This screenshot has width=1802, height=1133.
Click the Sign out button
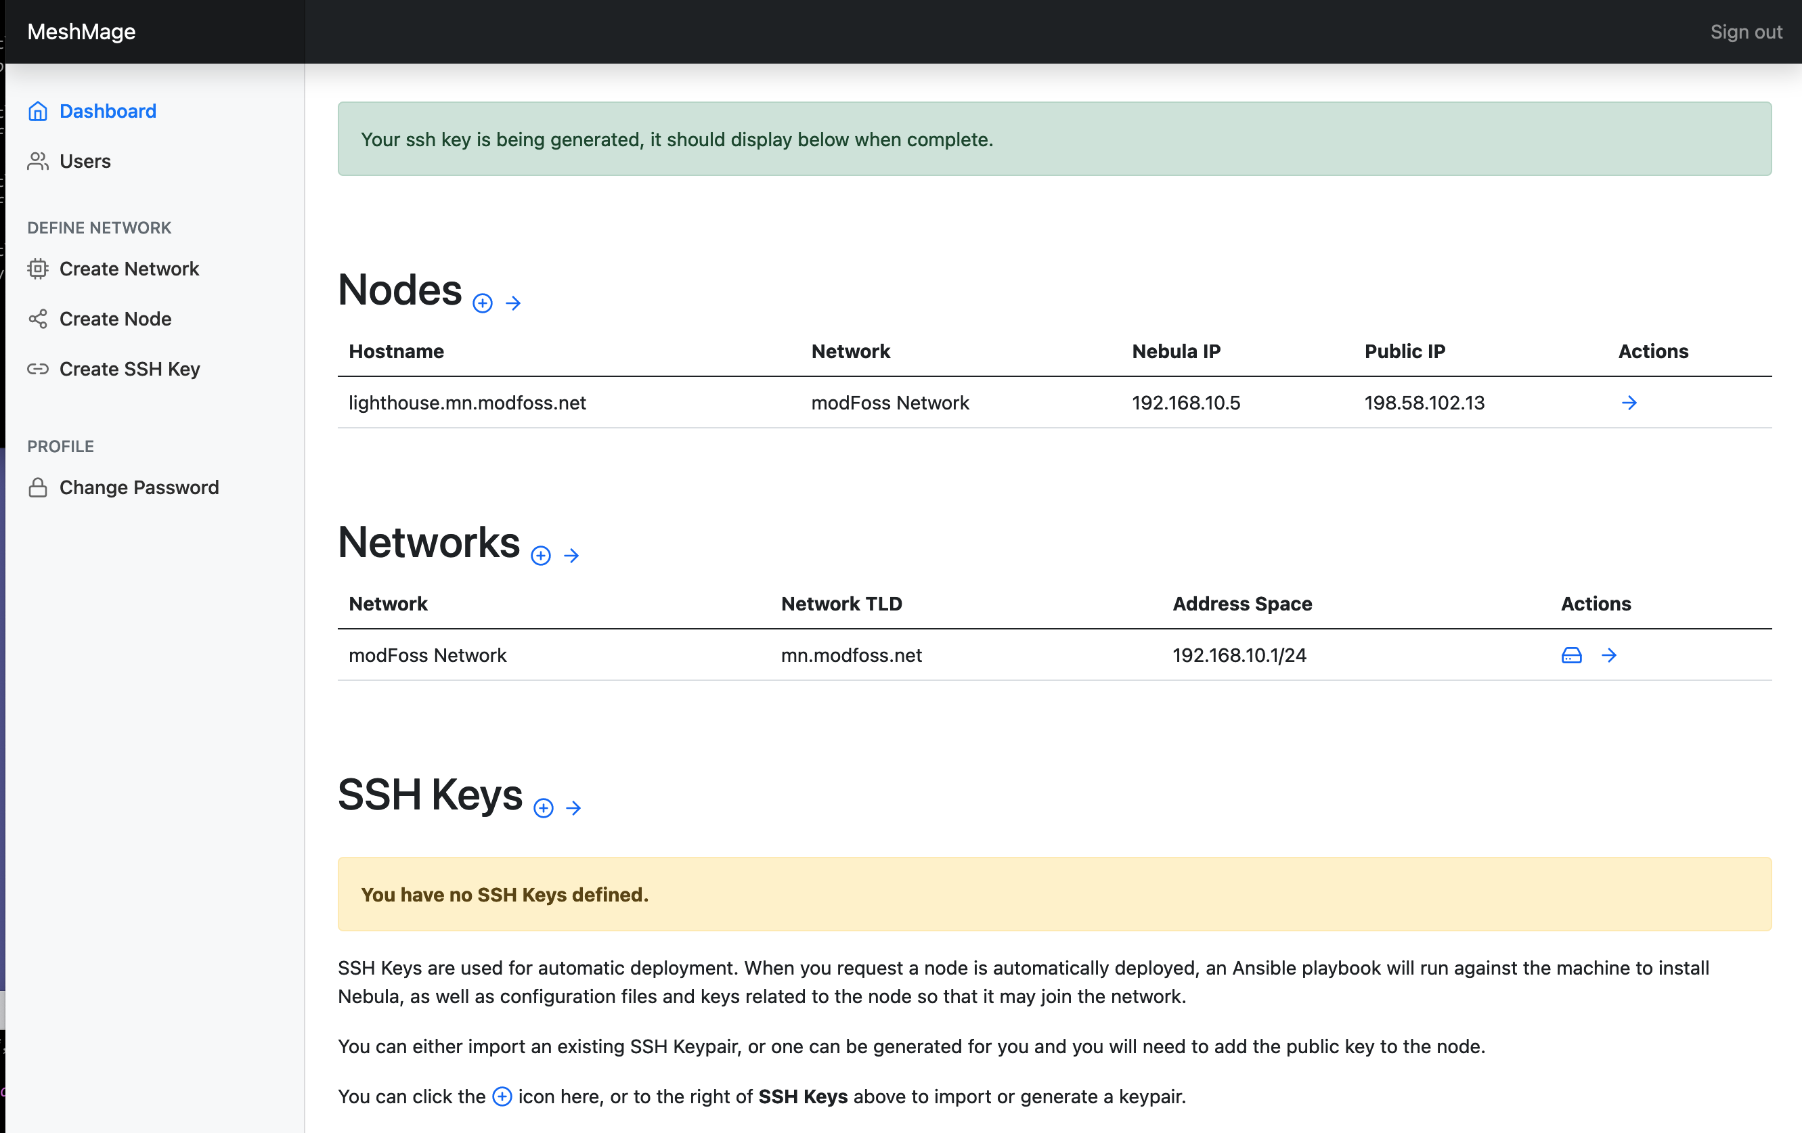point(1744,31)
